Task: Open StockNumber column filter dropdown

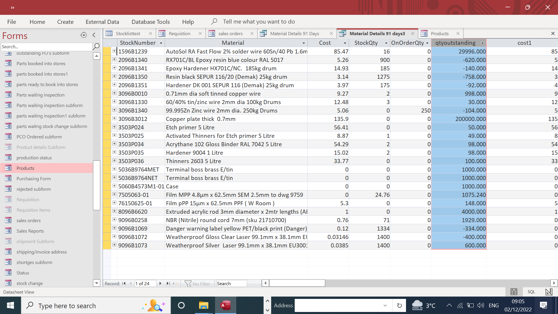Action: [x=161, y=43]
